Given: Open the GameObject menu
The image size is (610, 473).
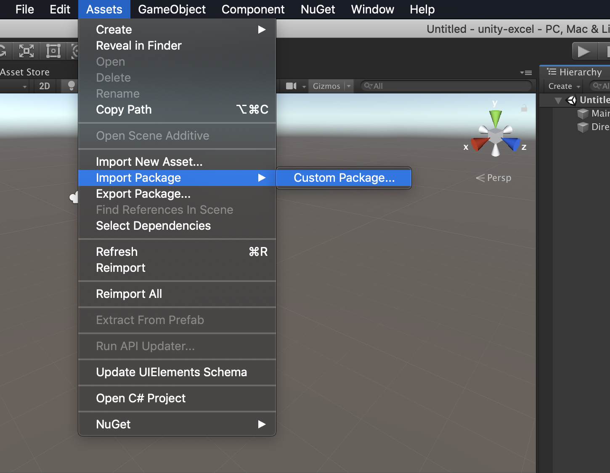Looking at the screenshot, I should click(x=172, y=9).
